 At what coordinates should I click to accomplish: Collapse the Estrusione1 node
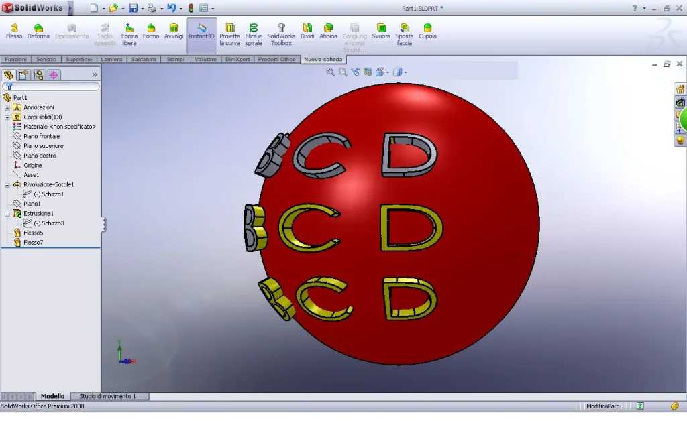[x=7, y=214]
